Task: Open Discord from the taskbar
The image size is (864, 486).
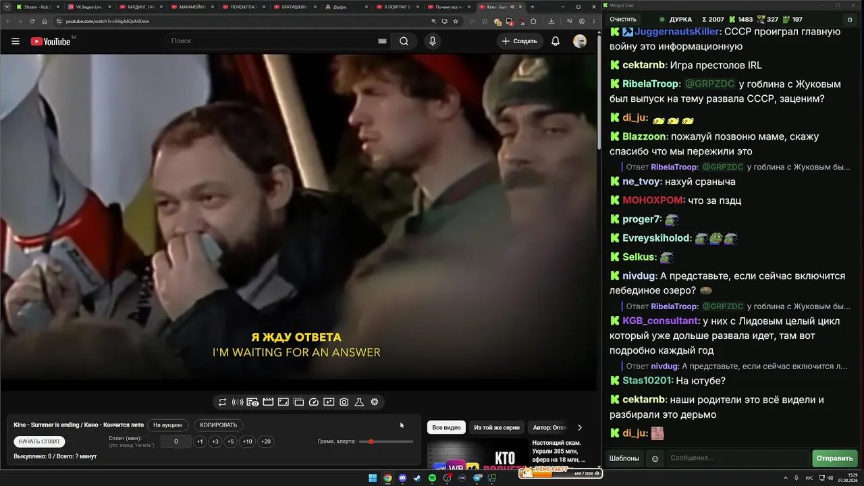Action: 403,478
